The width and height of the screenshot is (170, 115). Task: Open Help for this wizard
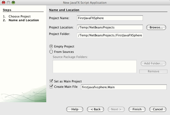[75, 109]
